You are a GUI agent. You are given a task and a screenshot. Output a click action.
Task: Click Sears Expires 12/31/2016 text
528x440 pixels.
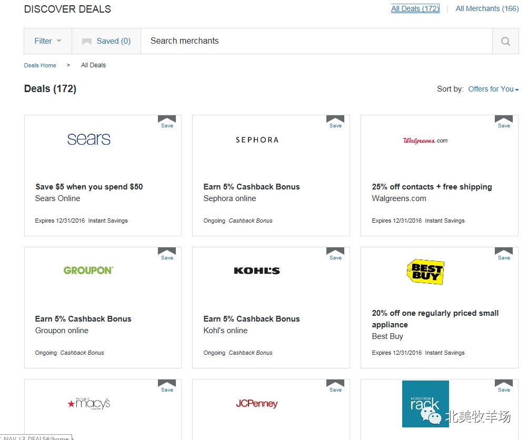pos(60,221)
